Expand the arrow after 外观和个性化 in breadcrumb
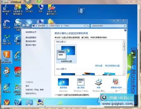 62,26
